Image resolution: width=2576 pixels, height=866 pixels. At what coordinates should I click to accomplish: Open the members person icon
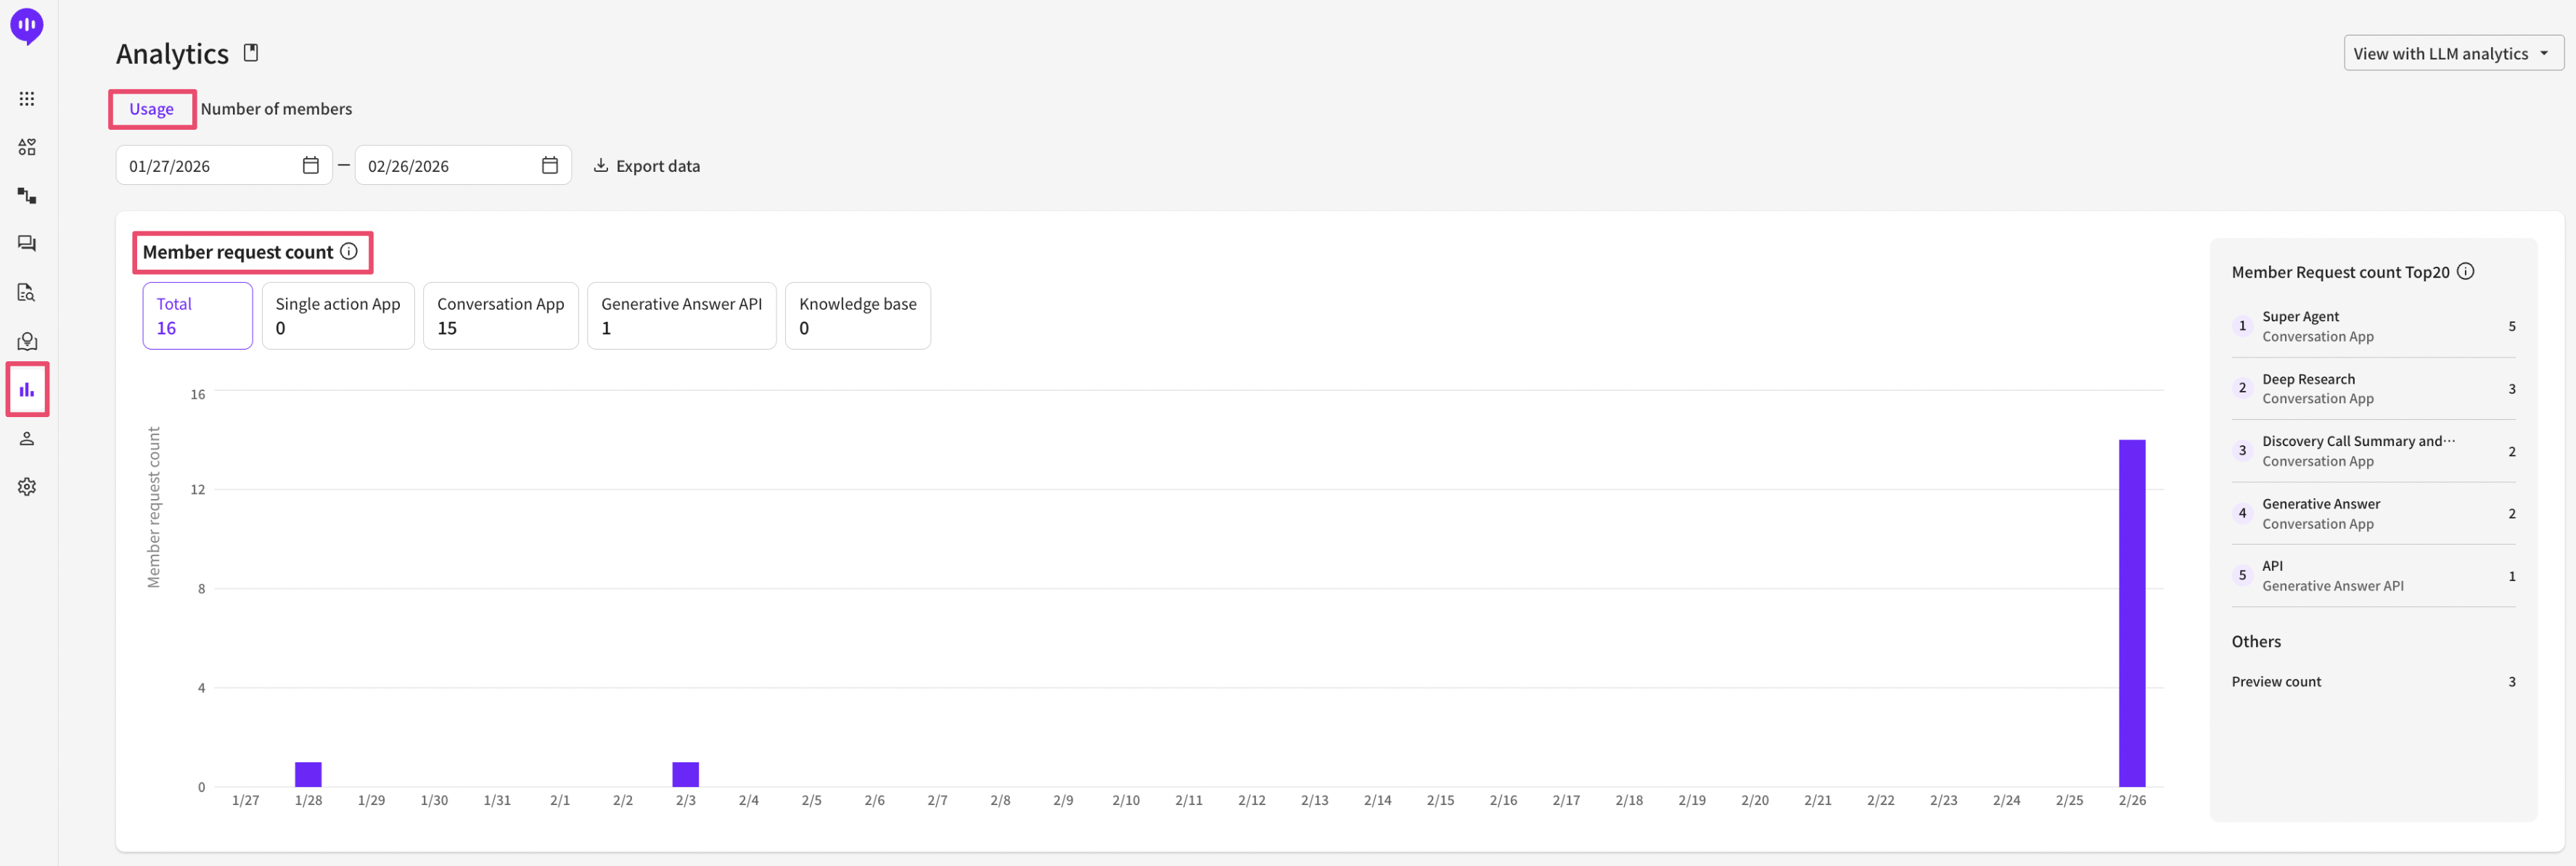(27, 439)
